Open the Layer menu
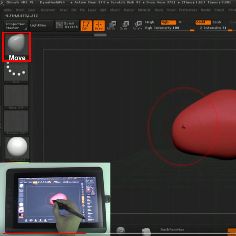 pyautogui.click(x=92, y=10)
